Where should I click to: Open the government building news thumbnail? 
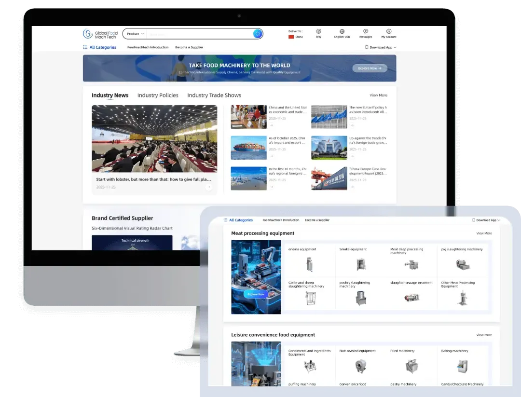point(329,148)
